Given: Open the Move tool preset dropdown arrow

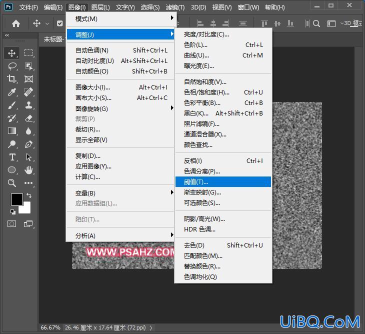Looking at the screenshot, I should coord(47,23).
